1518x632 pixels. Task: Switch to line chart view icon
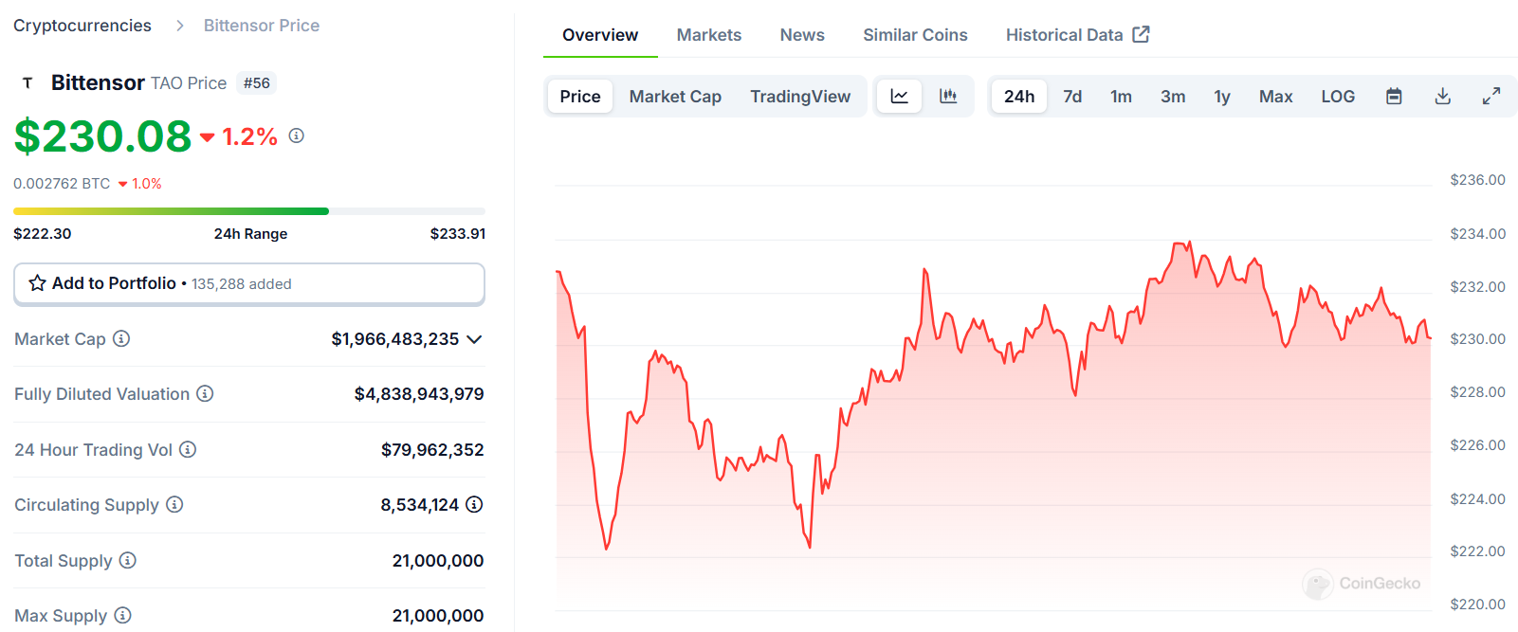coord(900,96)
